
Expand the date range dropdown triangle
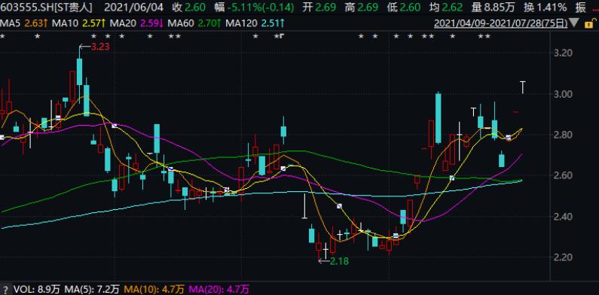pyautogui.click(x=573, y=23)
